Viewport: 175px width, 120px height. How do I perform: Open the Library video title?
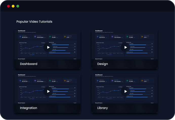click(102, 108)
